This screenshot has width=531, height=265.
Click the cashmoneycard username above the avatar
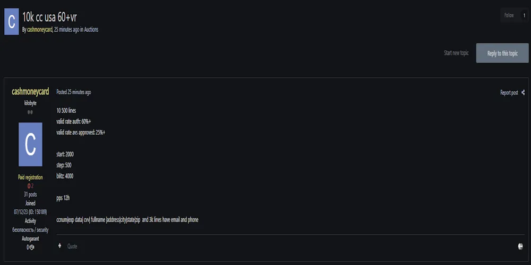[30, 91]
